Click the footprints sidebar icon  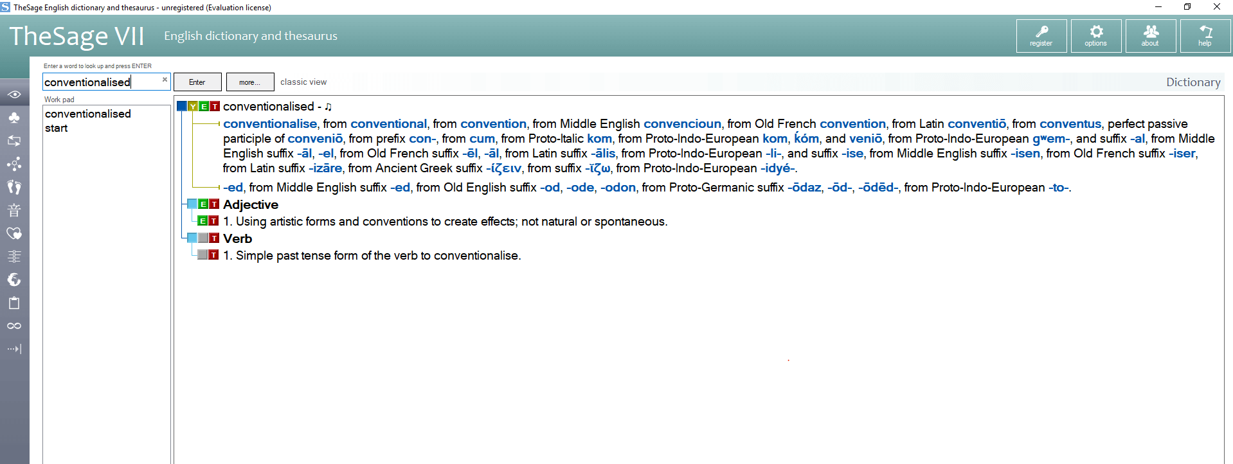(x=14, y=187)
